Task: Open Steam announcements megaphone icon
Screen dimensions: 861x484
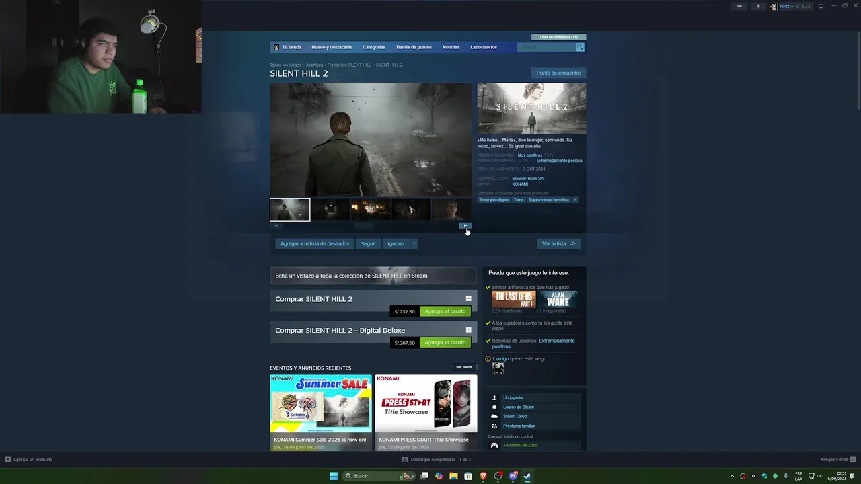Action: point(739,6)
